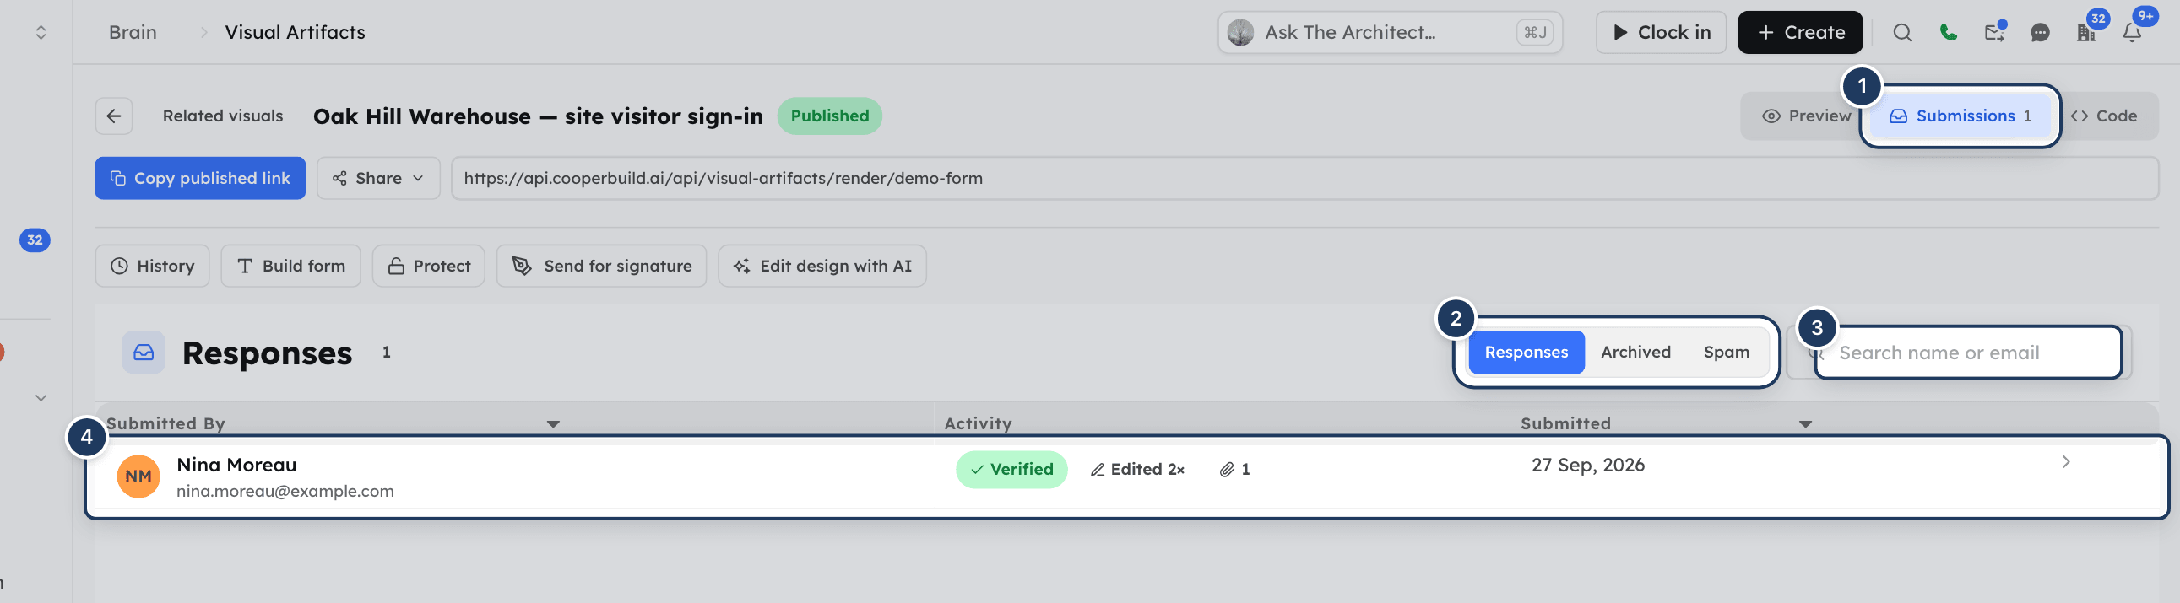Open the History button
2180x603 pixels.
[x=152, y=266]
